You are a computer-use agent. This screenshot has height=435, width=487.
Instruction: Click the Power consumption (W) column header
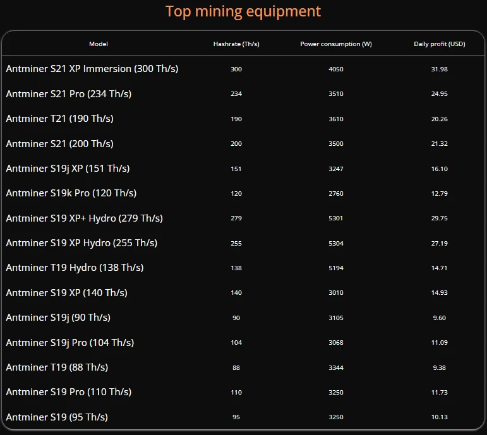tap(336, 44)
